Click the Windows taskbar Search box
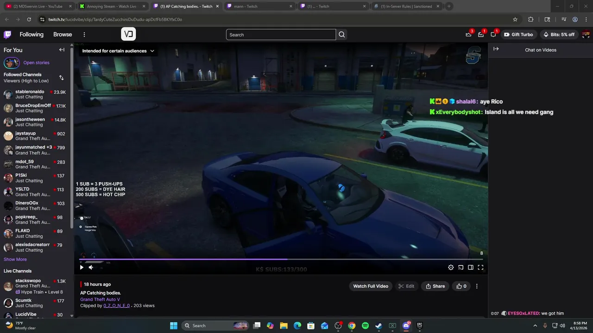The width and height of the screenshot is (593, 333). (215, 326)
